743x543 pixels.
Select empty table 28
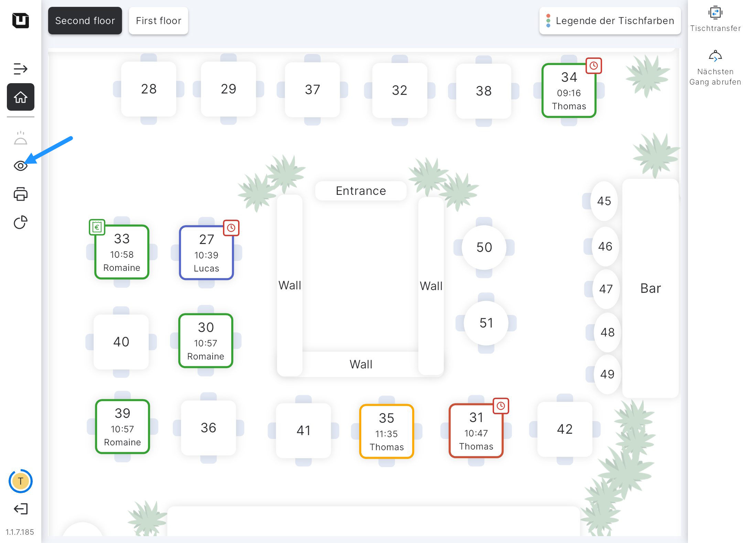(149, 89)
